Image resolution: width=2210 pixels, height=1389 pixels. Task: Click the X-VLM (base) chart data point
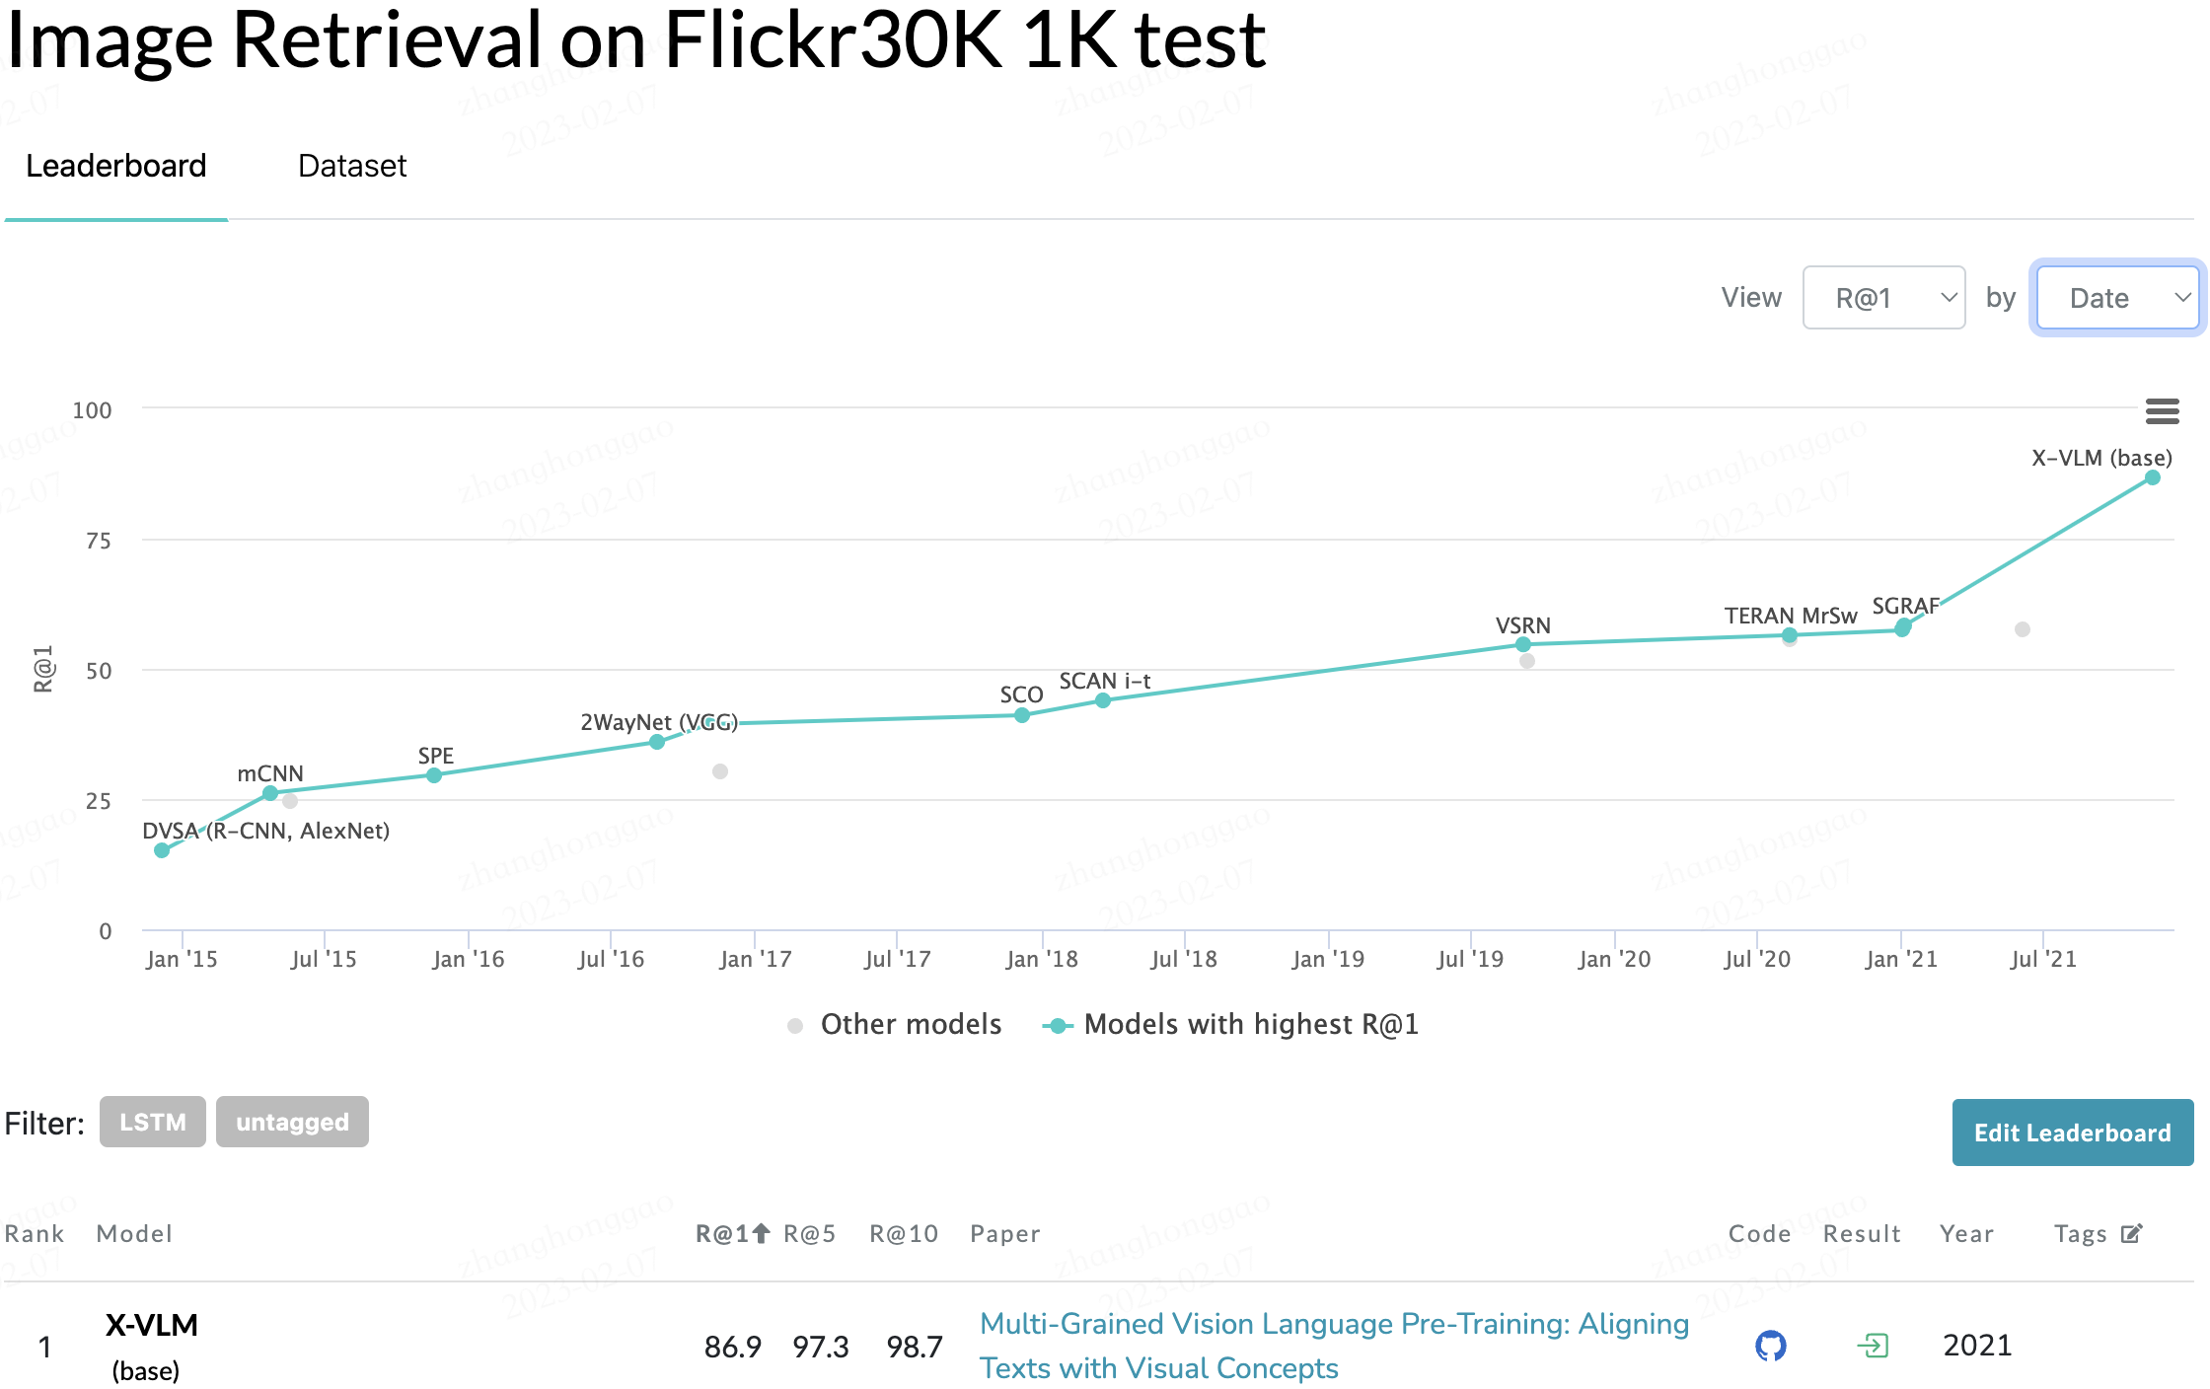click(x=2153, y=477)
